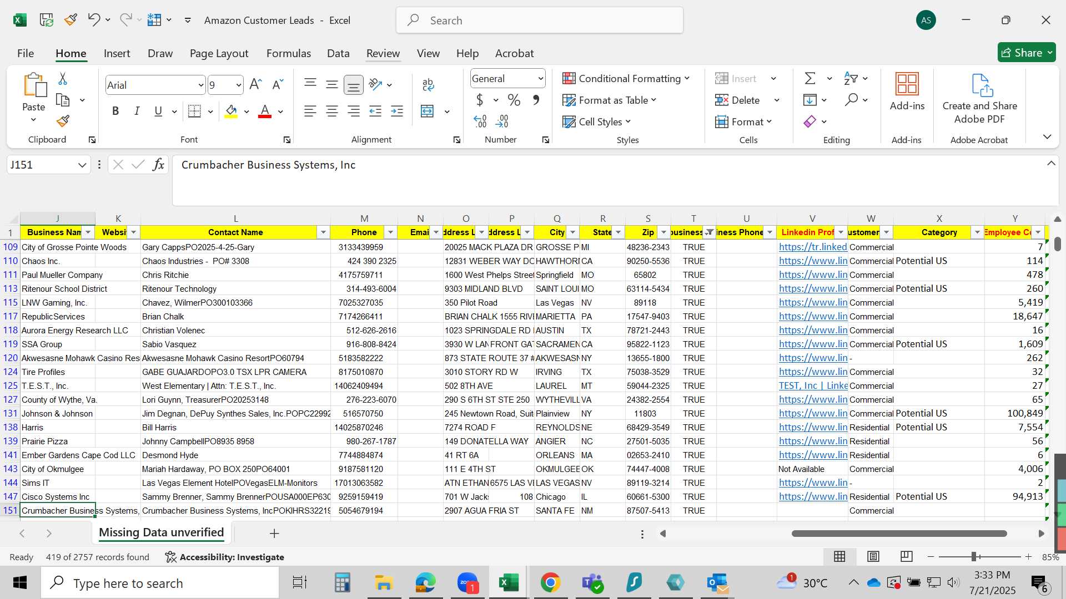Switch to Page Layout view icon
The height and width of the screenshot is (599, 1066).
[x=873, y=556]
